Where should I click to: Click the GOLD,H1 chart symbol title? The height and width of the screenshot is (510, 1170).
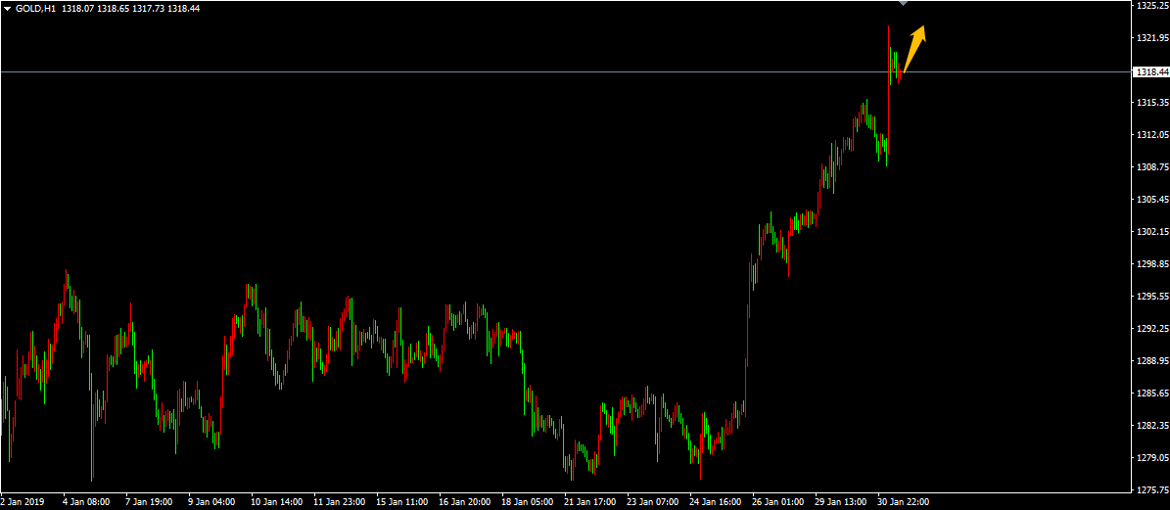point(35,8)
